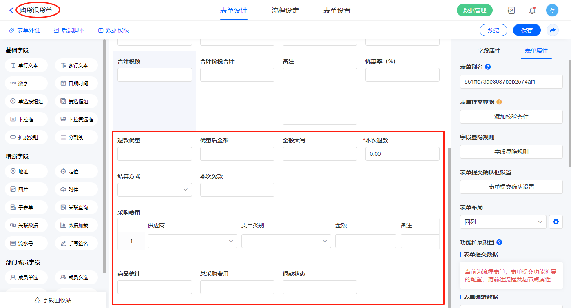This screenshot has width=571, height=308.
Task: Open the 表单布局 四列 dropdown
Action: (x=503, y=222)
